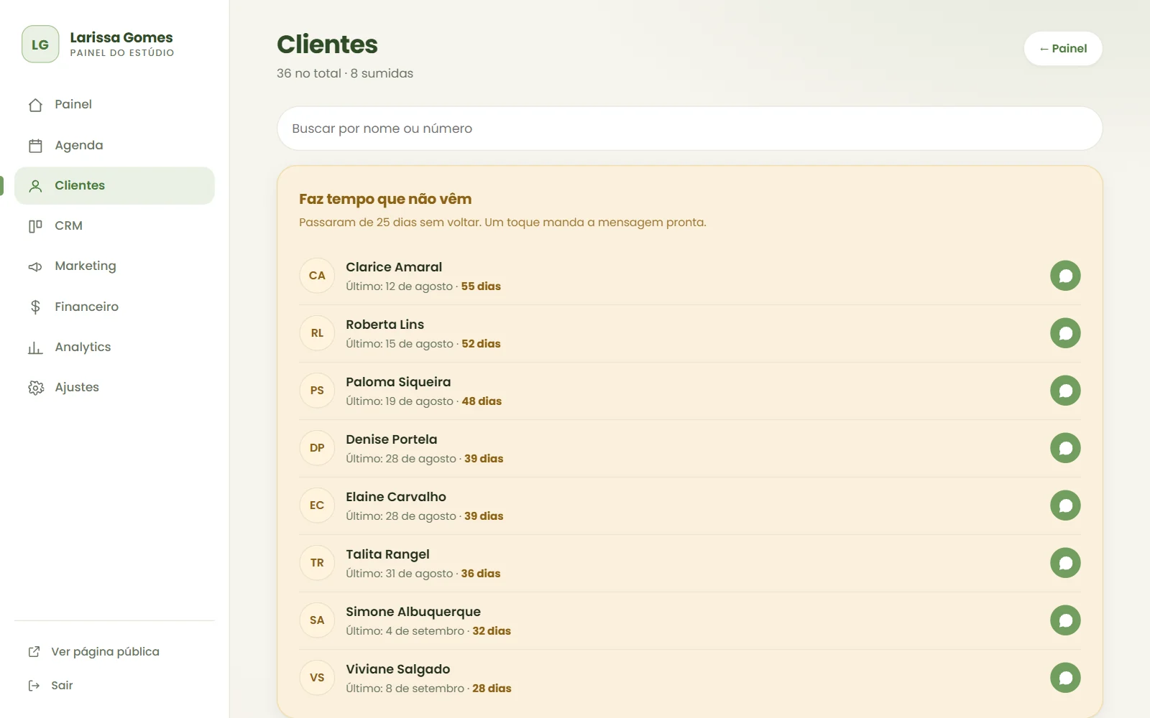Image resolution: width=1150 pixels, height=718 pixels.
Task: Click message bubble for Talita Rangel
Action: click(x=1065, y=563)
